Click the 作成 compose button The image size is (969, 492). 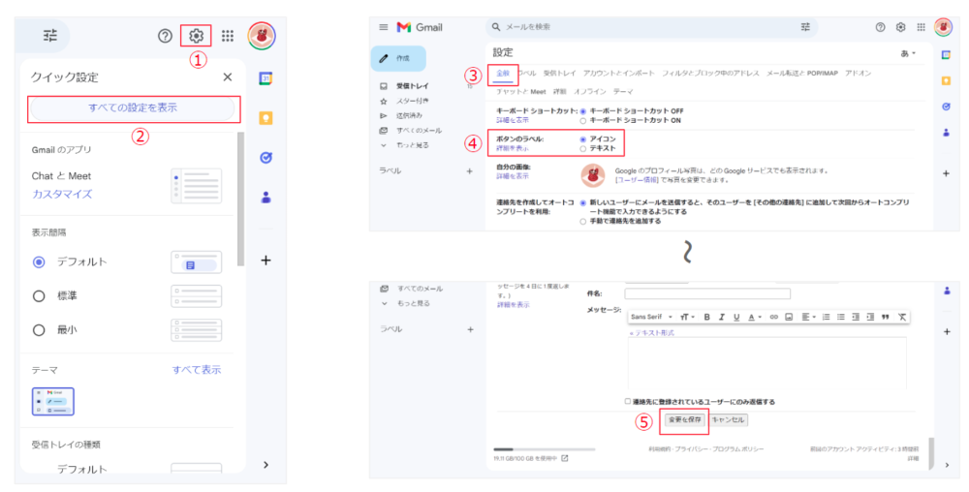click(x=398, y=58)
